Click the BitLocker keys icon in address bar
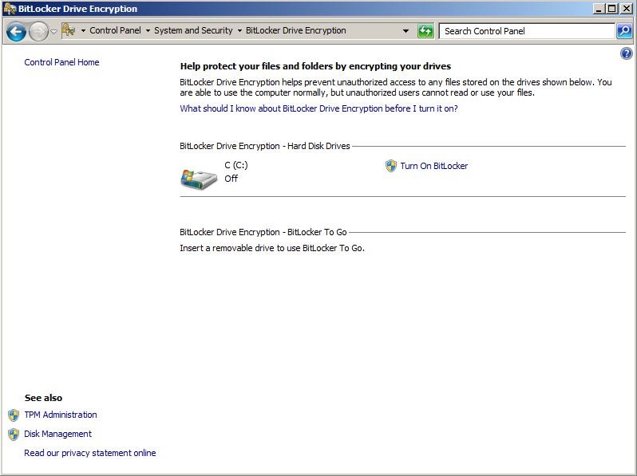637x476 pixels. point(69,30)
